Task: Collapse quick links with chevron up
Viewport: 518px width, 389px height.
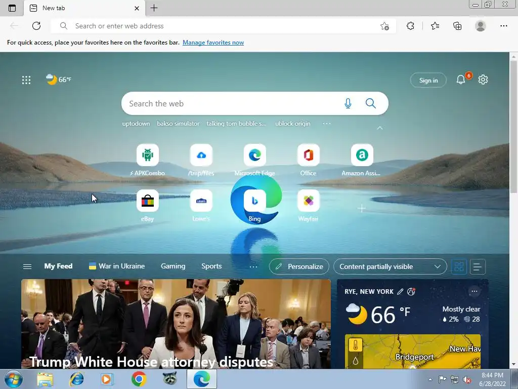Action: [x=380, y=128]
